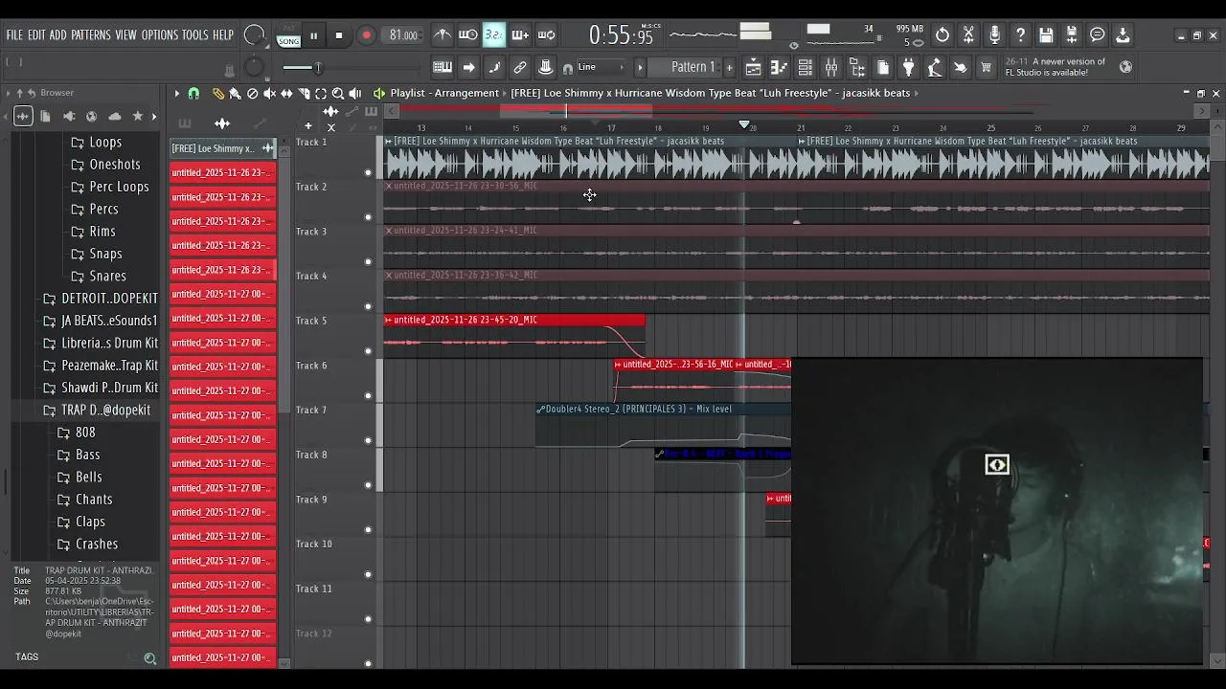This screenshot has height=689, width=1226.
Task: Open the online news globe icon
Action: [x=1125, y=67]
